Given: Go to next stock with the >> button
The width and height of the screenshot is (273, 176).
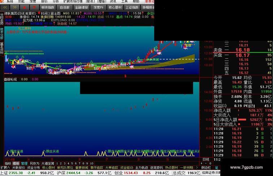Looking at the screenshot, I should [14, 7].
